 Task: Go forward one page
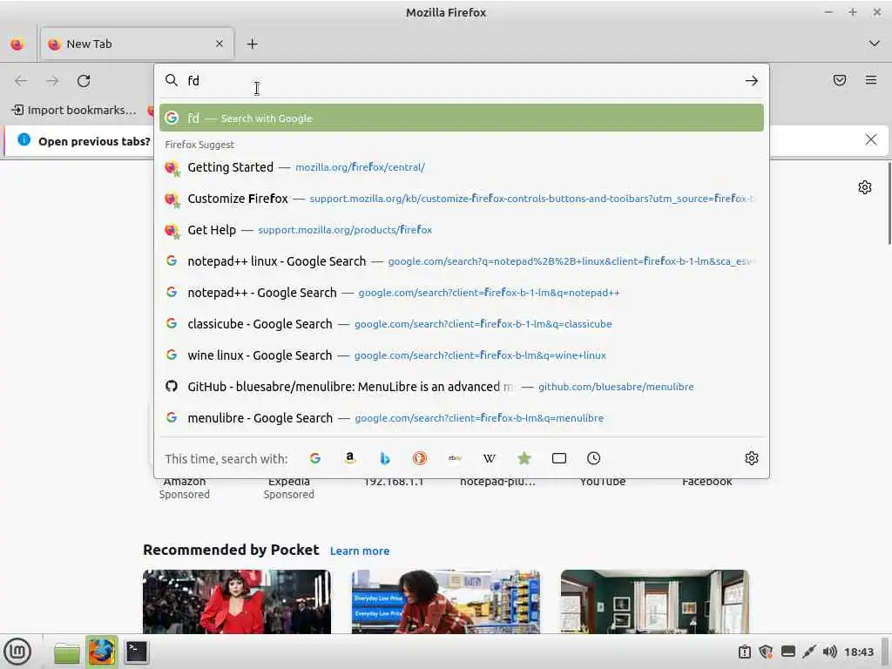[x=52, y=81]
